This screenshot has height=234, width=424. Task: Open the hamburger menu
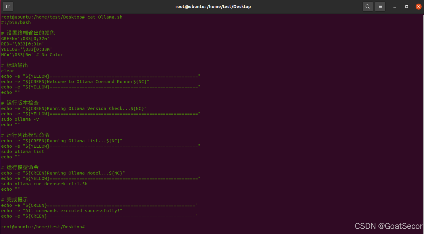coord(380,7)
